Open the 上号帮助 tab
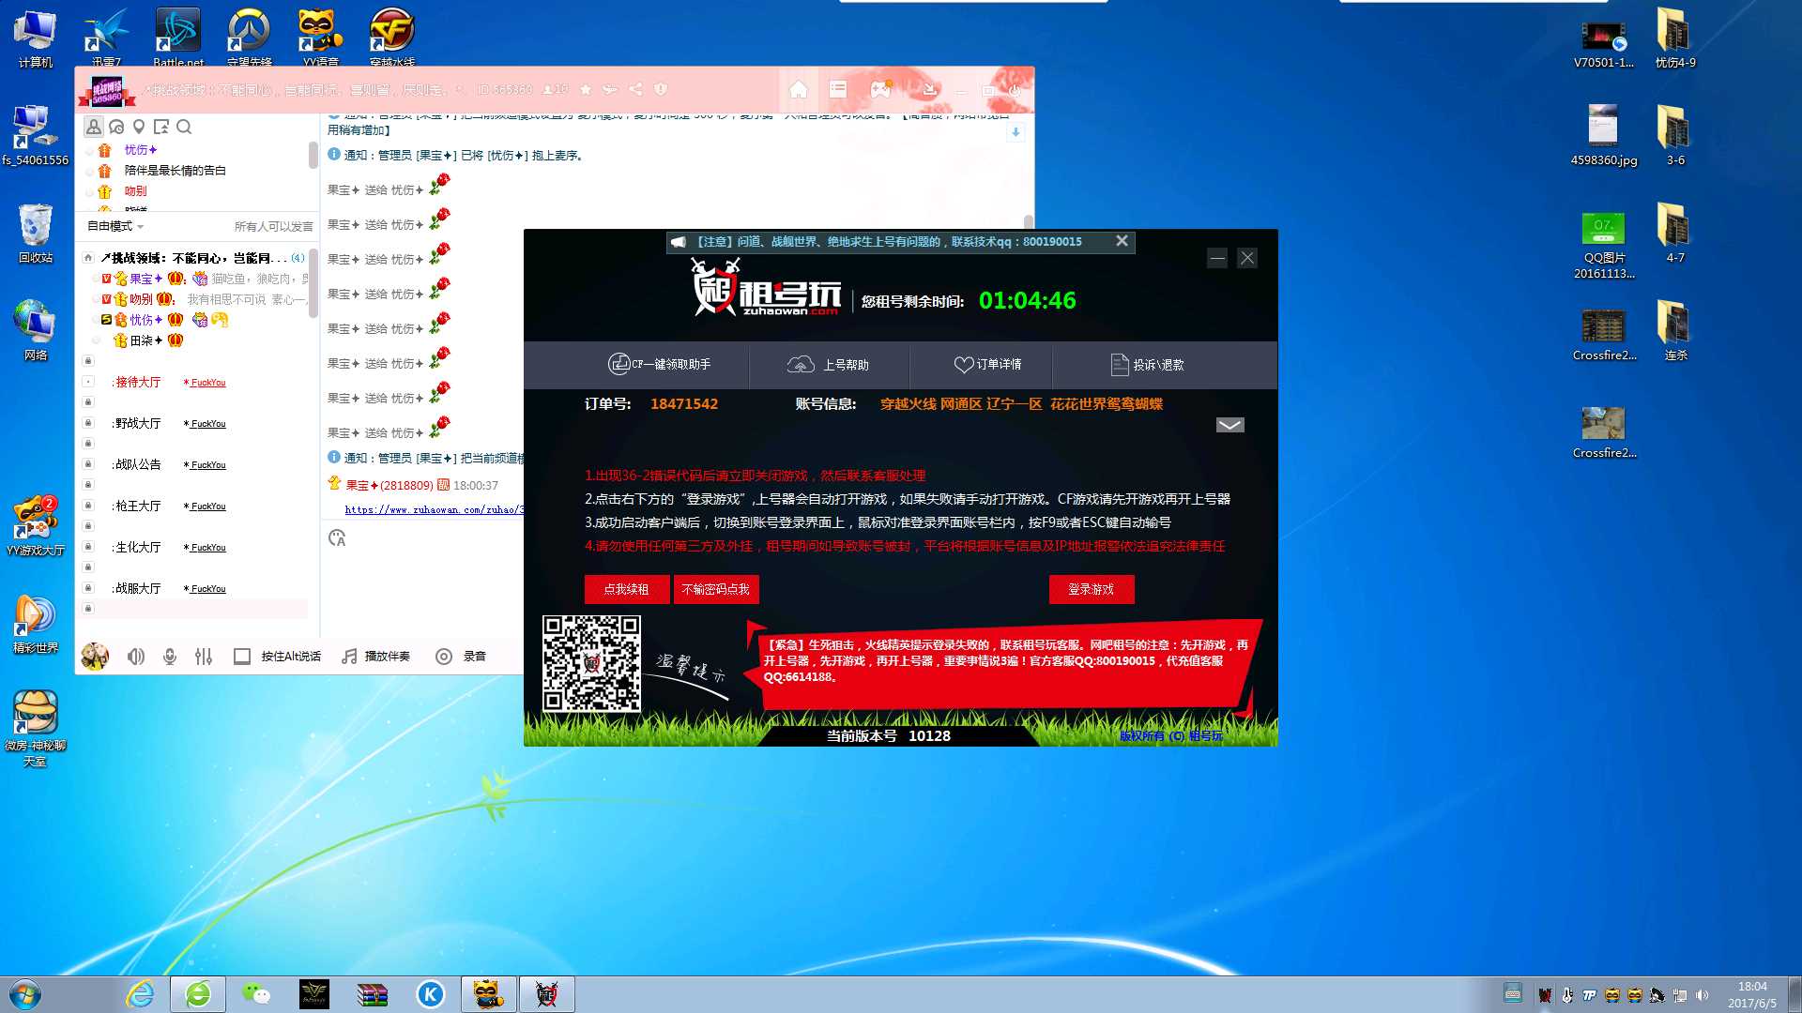 pyautogui.click(x=828, y=364)
